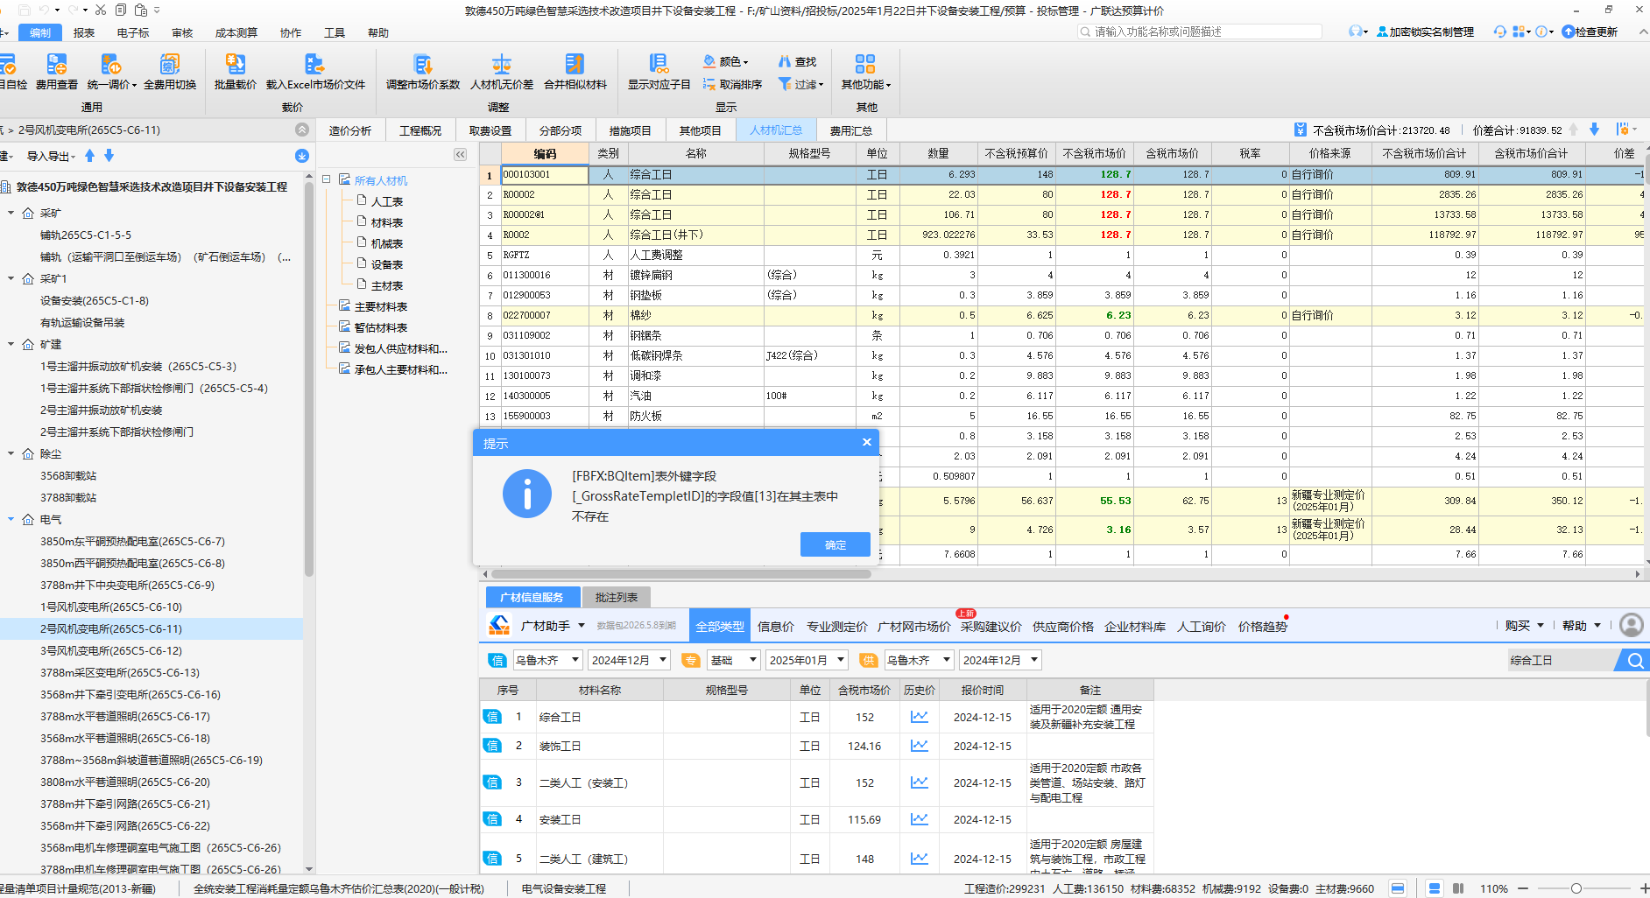This screenshot has width=1650, height=898.
Task: Switch to 报表 ribbon tab
Action: (84, 32)
